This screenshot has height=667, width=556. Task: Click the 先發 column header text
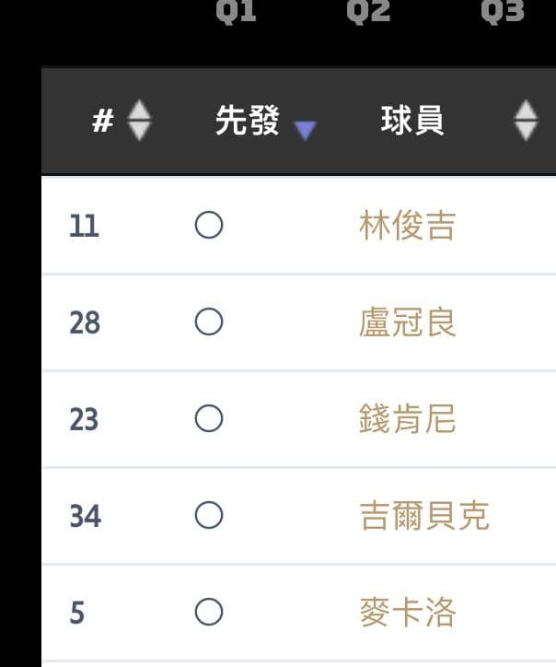point(247,121)
